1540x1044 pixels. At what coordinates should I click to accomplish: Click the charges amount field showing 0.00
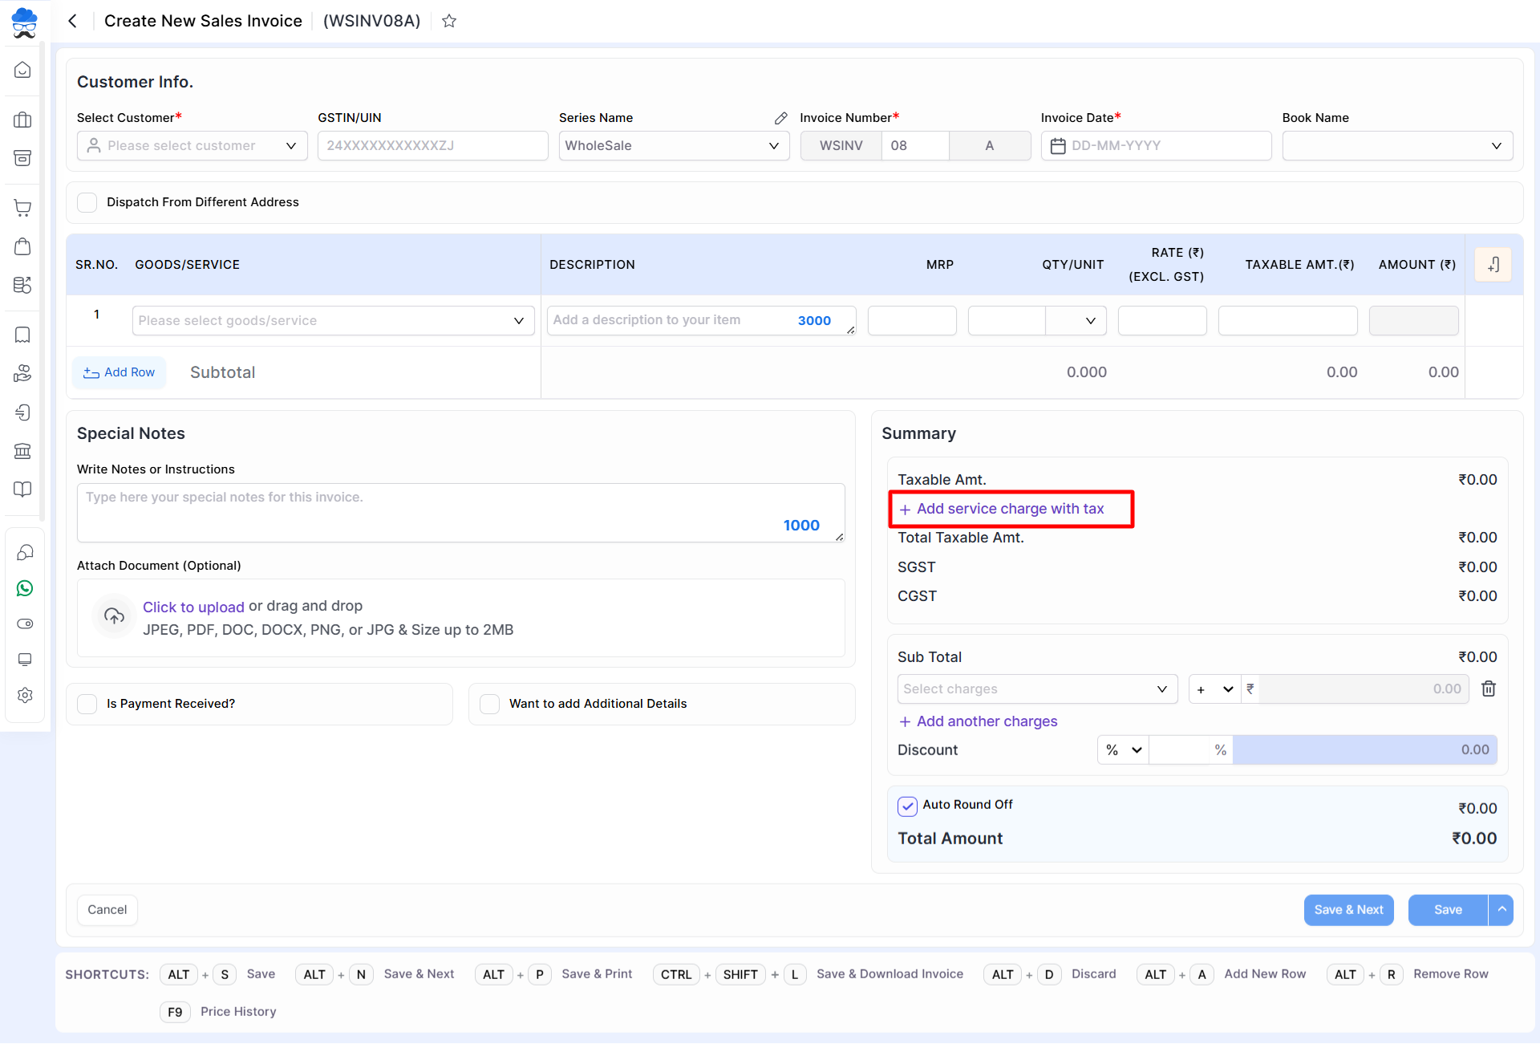pyautogui.click(x=1364, y=689)
